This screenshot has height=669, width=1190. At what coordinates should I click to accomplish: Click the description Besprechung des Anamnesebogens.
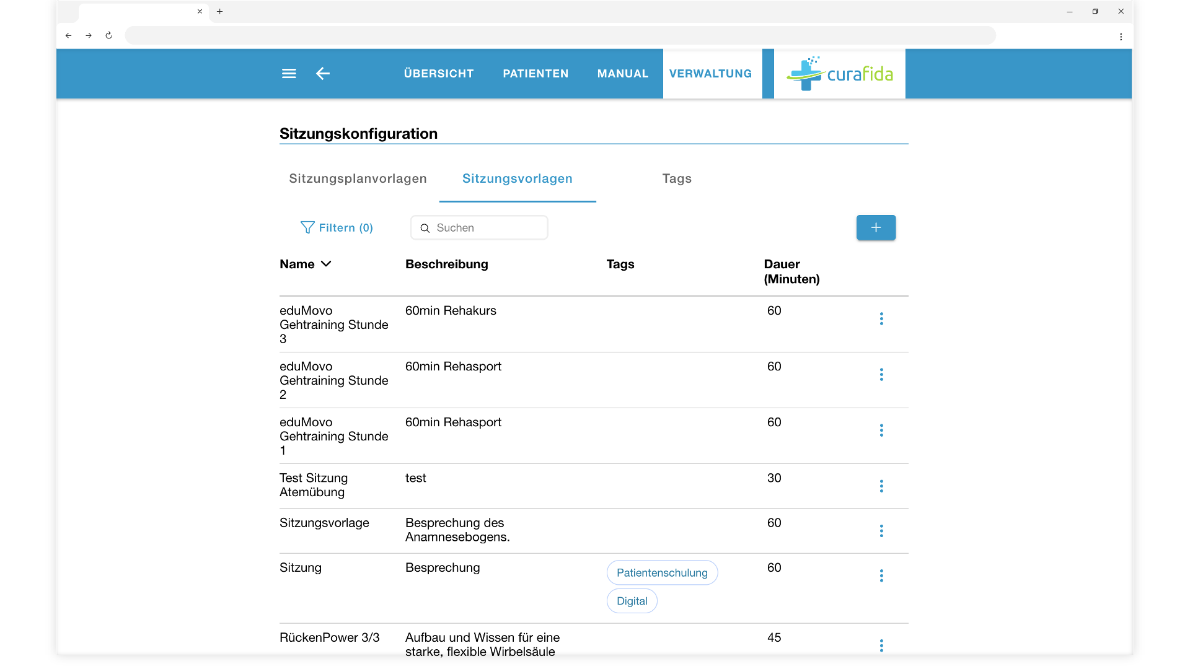(x=457, y=530)
